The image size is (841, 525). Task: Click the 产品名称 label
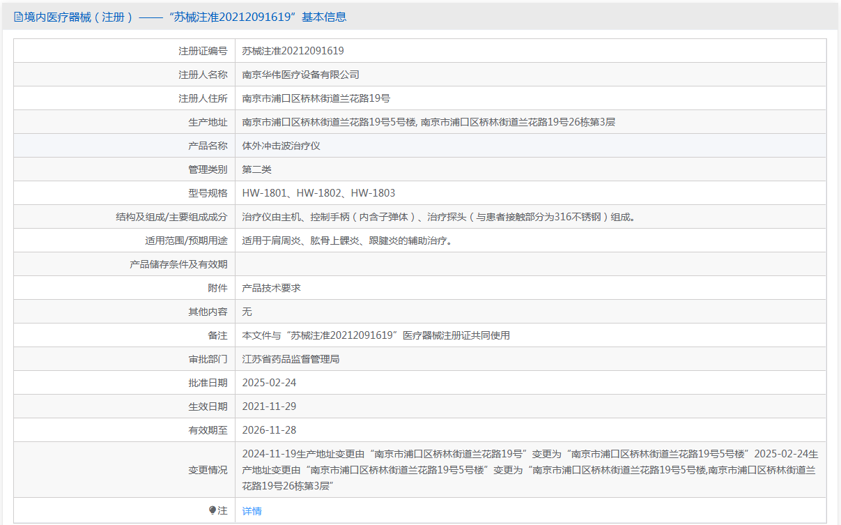click(x=208, y=146)
